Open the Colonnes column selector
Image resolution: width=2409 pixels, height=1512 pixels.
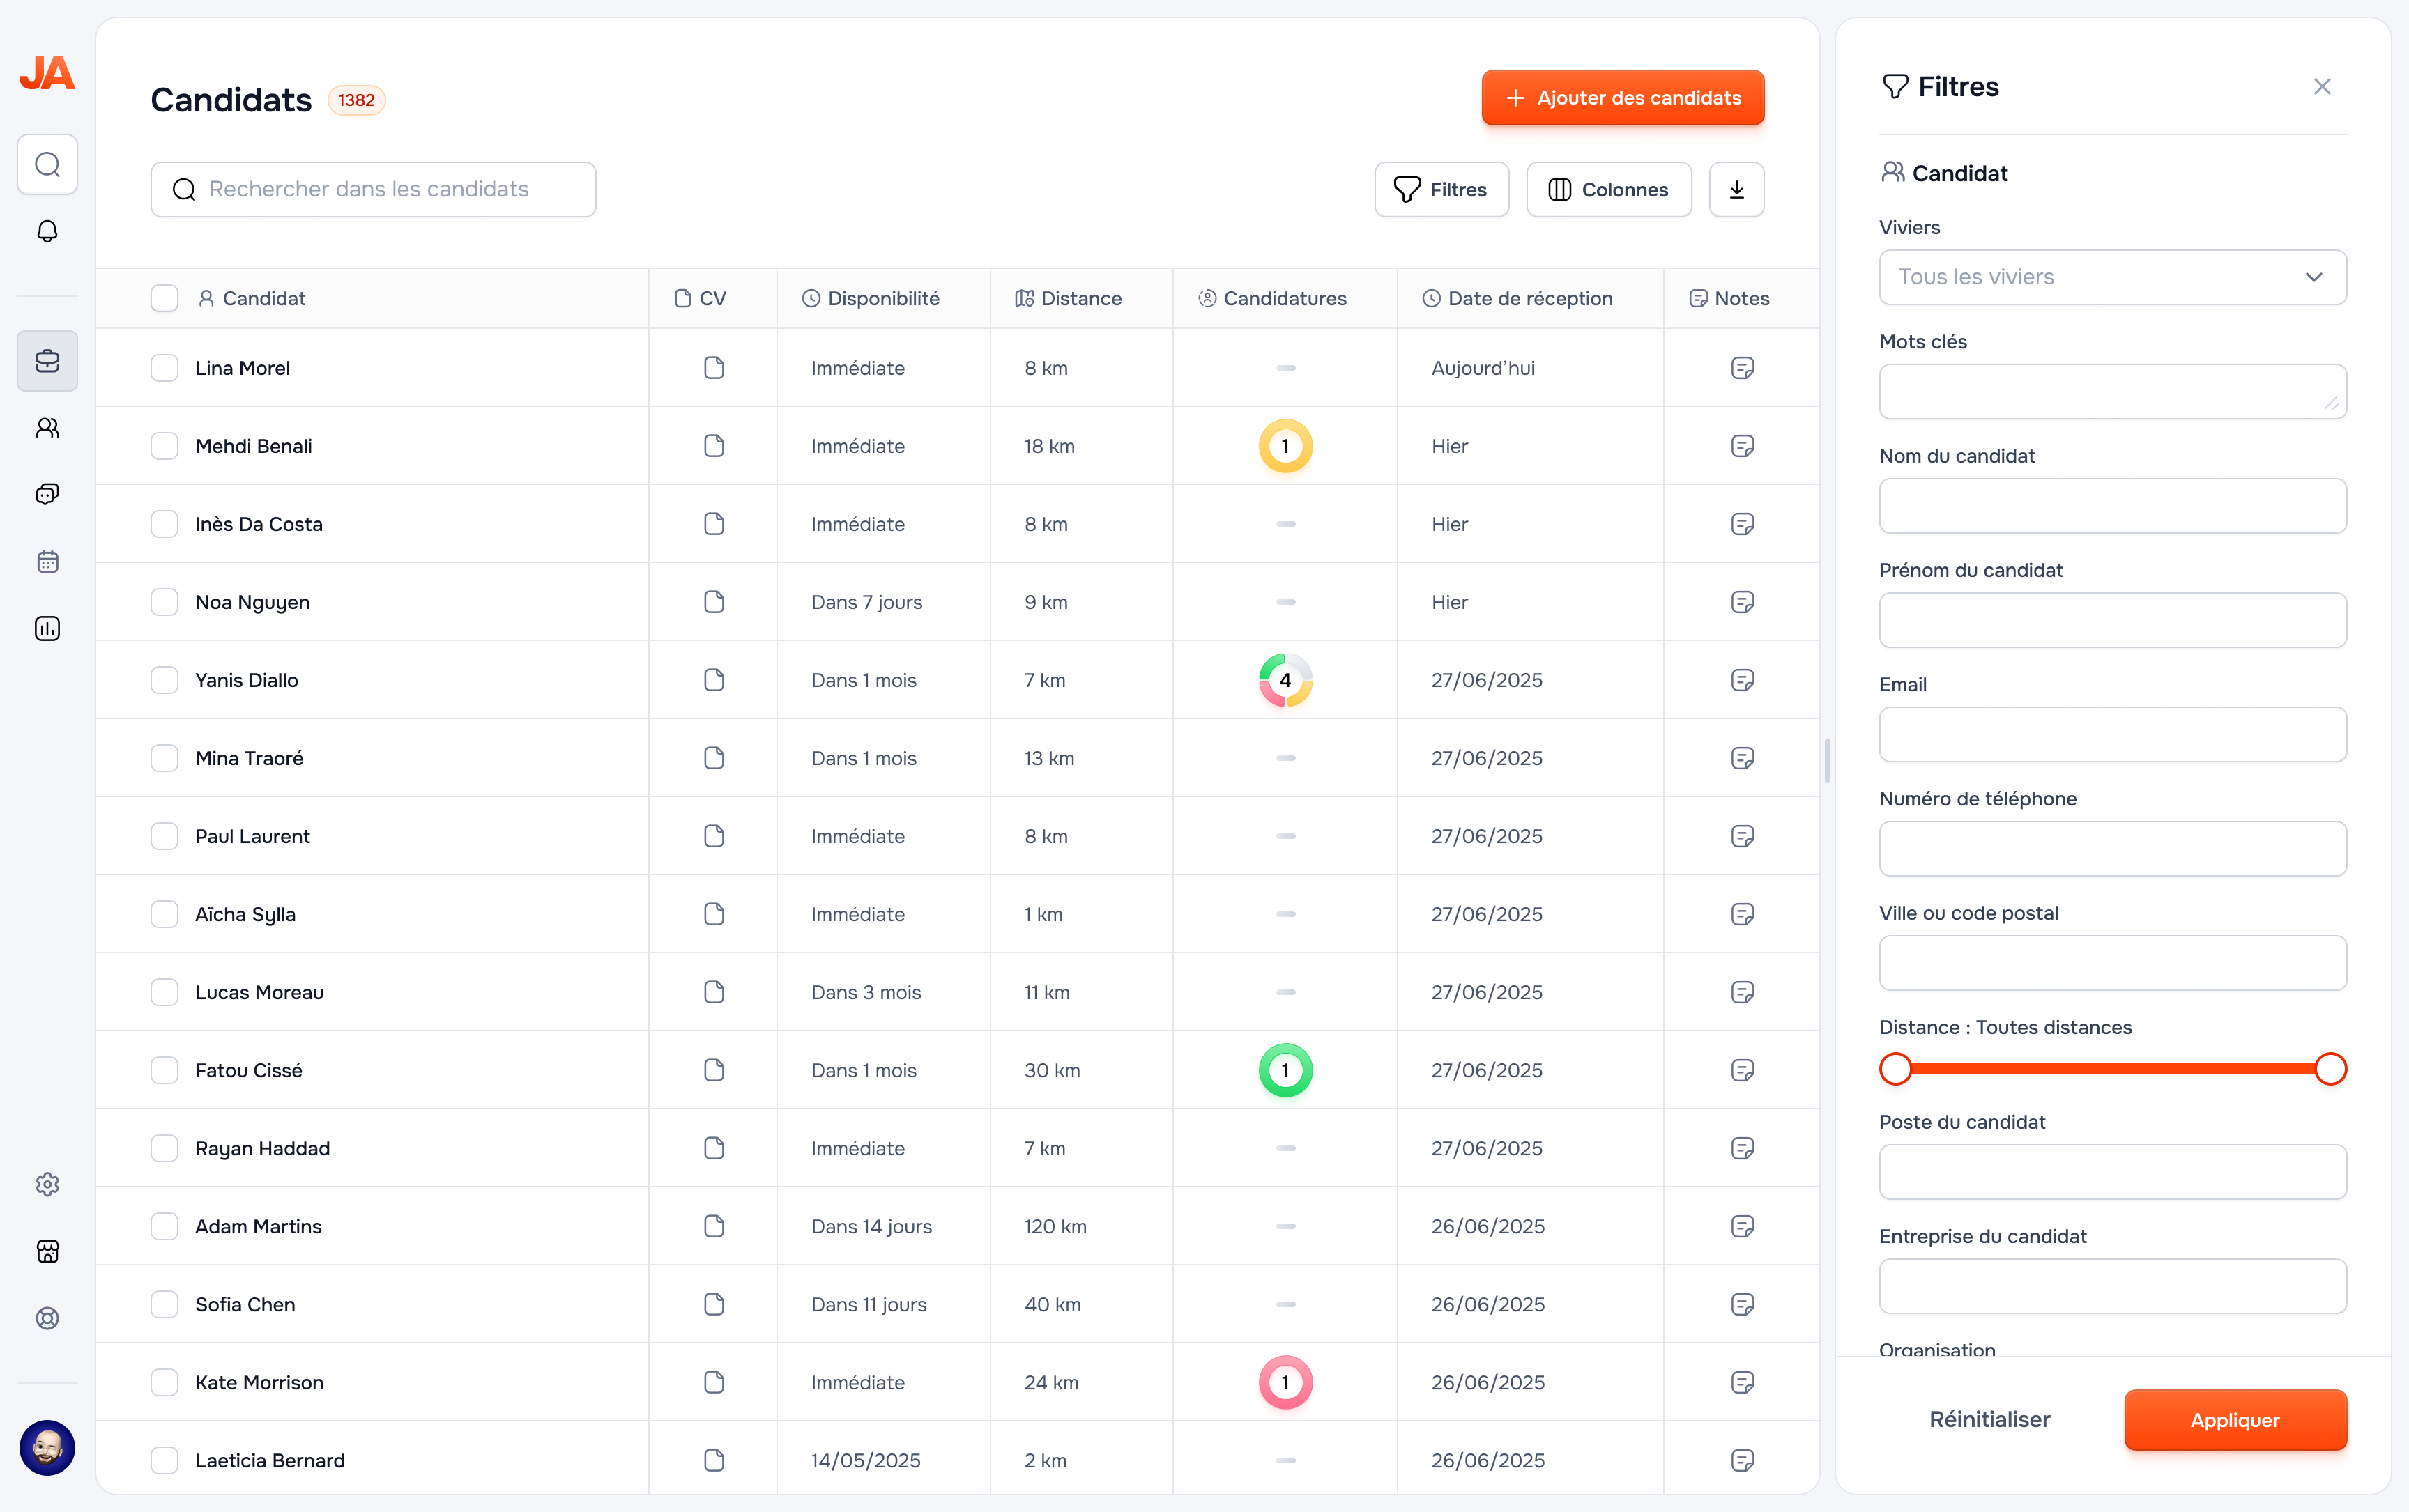pyautogui.click(x=1607, y=189)
